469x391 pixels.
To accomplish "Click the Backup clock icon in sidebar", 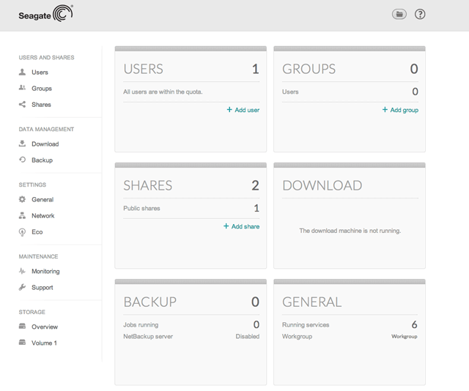I will (x=23, y=160).
